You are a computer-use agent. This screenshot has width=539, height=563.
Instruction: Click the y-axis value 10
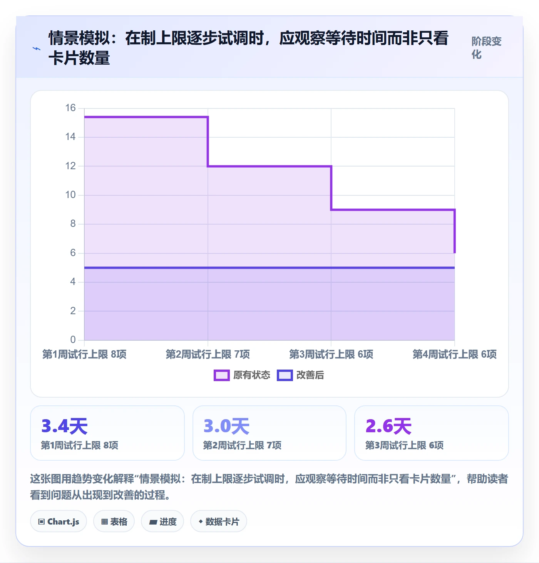tap(70, 195)
